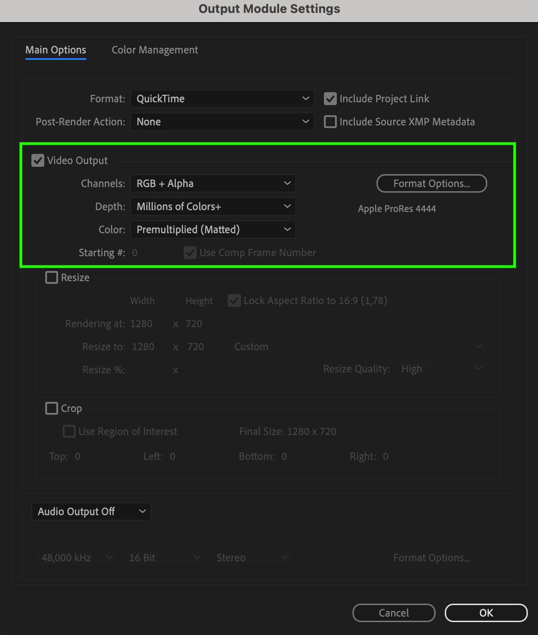538x635 pixels.
Task: Open the Post-Render Action dropdown
Action: [x=222, y=122]
